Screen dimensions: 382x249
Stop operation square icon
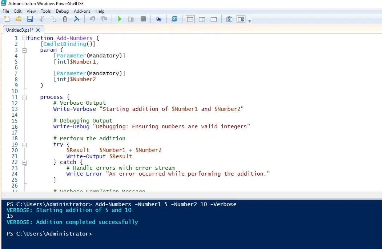pos(143,19)
